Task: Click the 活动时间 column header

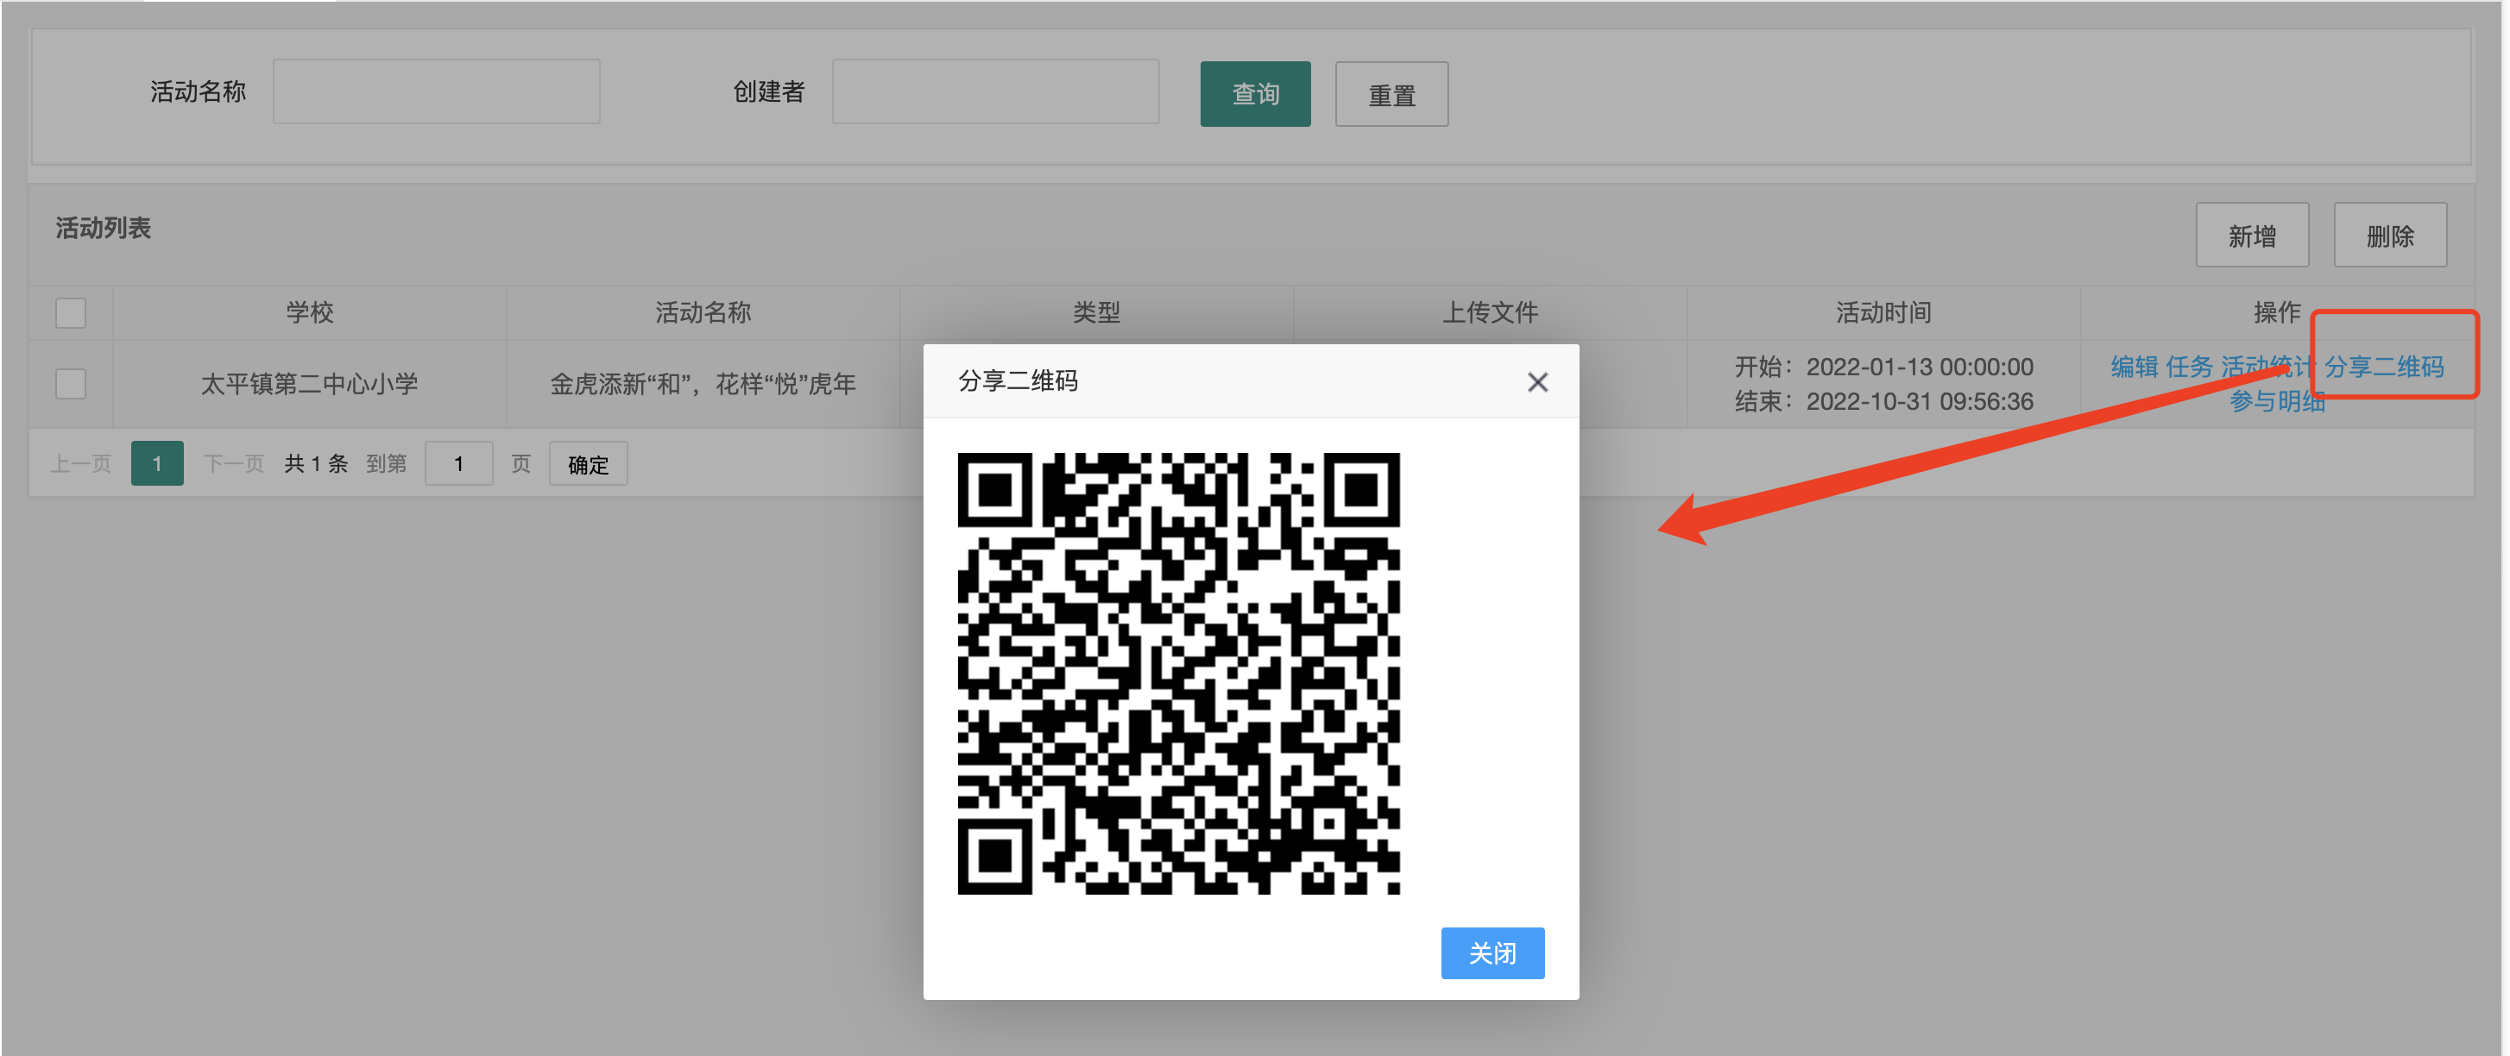Action: click(1882, 312)
